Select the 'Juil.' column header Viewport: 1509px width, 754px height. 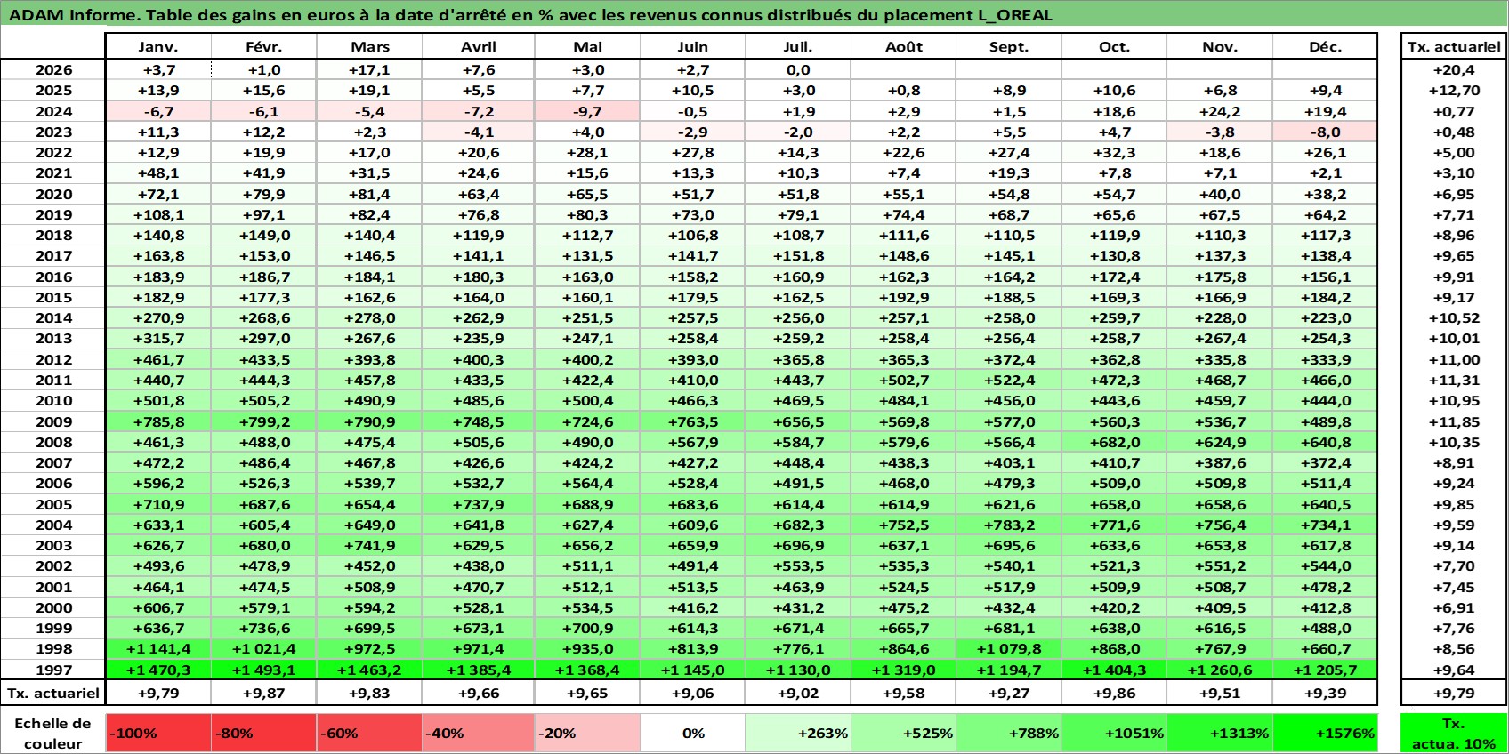pos(798,46)
